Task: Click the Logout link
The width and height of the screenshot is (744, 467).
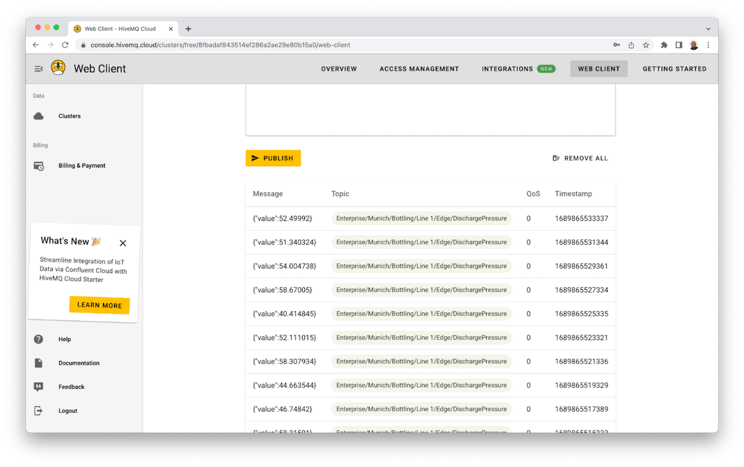Action: coord(68,411)
